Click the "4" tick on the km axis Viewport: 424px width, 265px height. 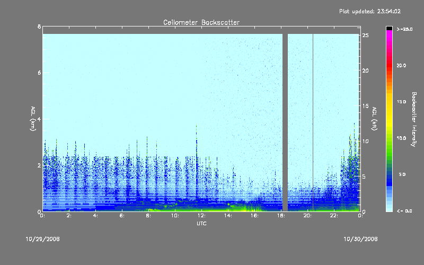pos(39,119)
